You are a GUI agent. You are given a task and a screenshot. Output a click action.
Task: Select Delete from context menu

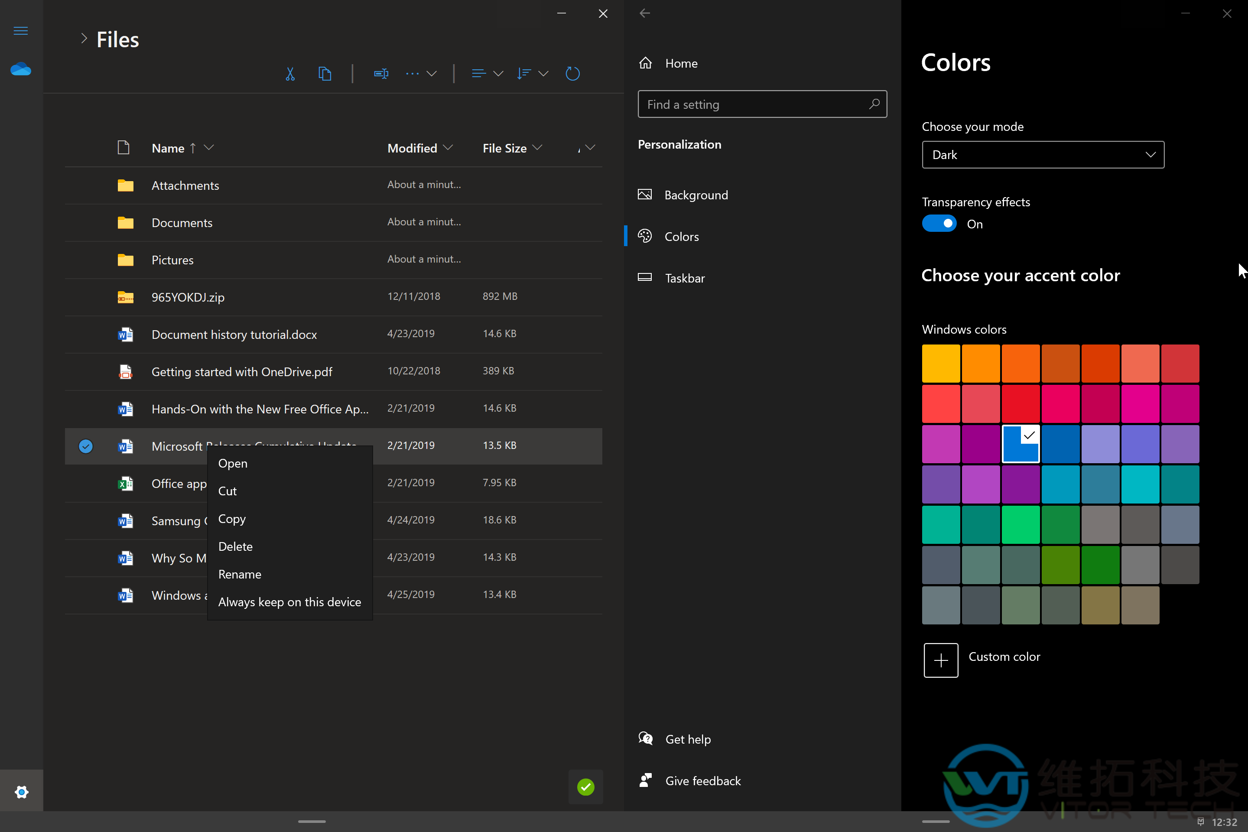tap(235, 546)
